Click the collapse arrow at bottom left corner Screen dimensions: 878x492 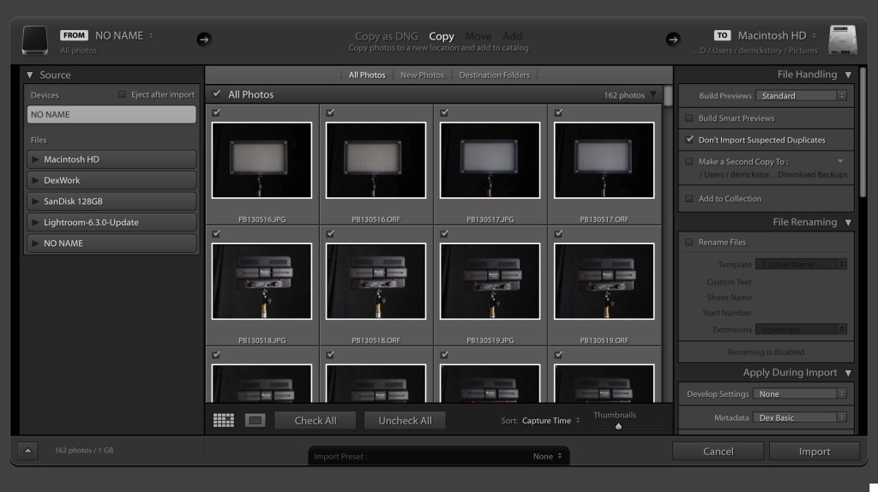pos(27,450)
